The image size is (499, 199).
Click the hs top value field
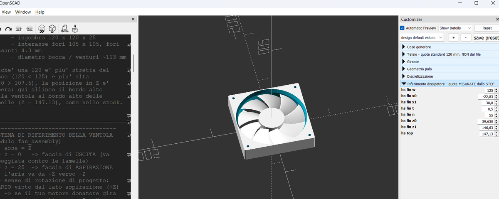(486, 134)
